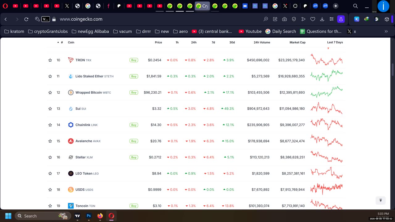Open the search tabs magnifier icon
Viewport: 395px width, 222px height.
355,6
